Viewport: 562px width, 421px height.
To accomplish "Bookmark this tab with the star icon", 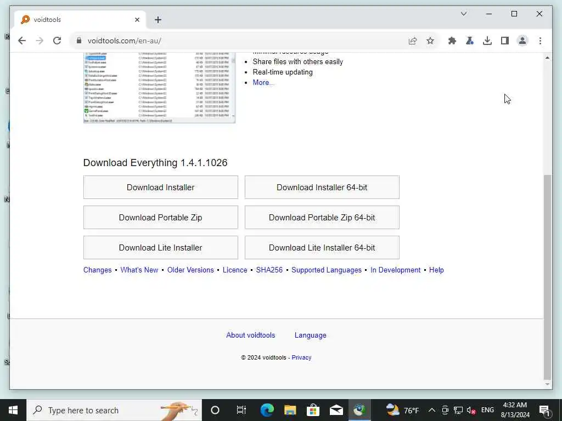I will pos(430,41).
